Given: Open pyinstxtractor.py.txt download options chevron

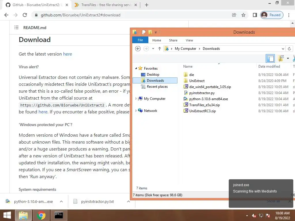Looking at the screenshot, I should [x=128, y=201].
